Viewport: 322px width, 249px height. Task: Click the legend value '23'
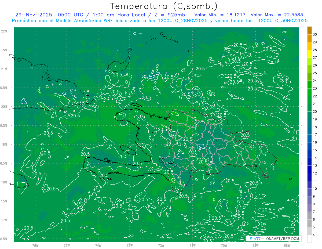click(x=315, y=88)
